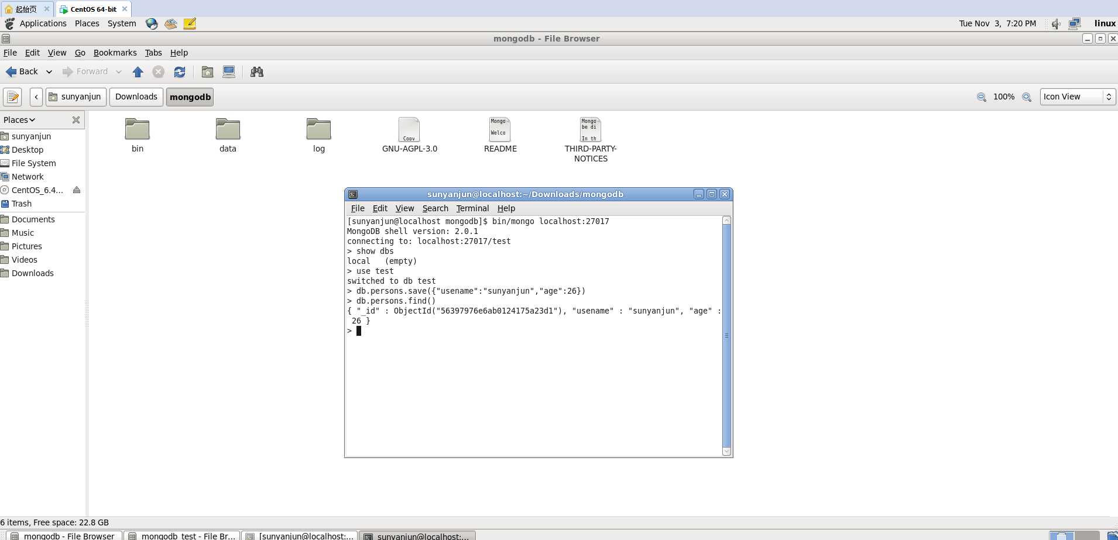
Task: Click the Back button
Action: pyautogui.click(x=22, y=72)
